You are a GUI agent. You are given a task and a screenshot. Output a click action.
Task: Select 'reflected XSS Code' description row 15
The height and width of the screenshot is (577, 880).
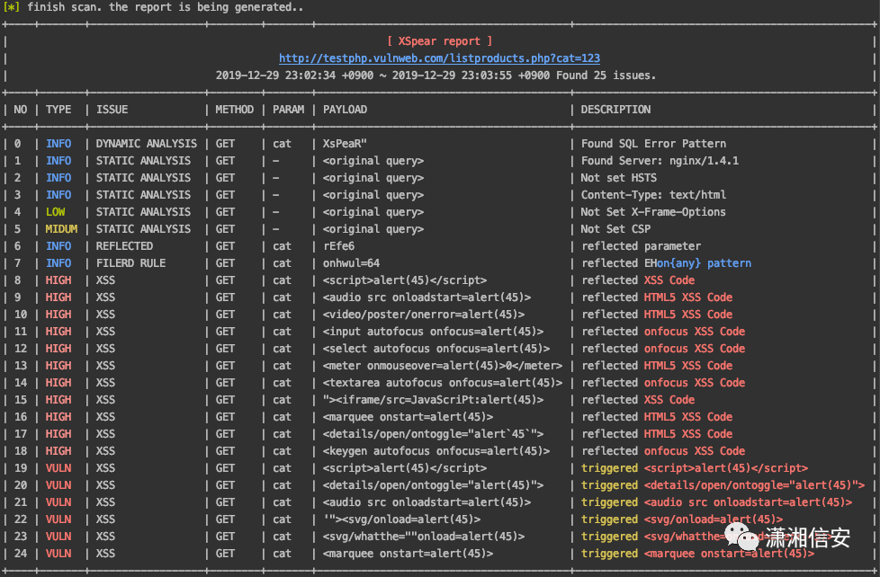coord(638,400)
